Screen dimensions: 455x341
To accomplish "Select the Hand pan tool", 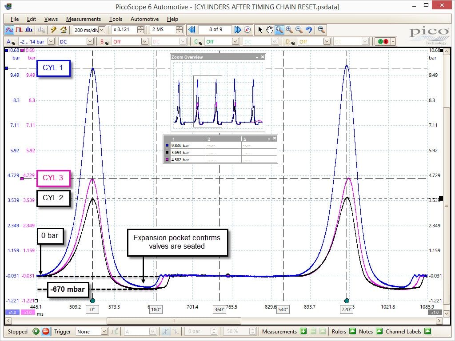I will [270, 30].
